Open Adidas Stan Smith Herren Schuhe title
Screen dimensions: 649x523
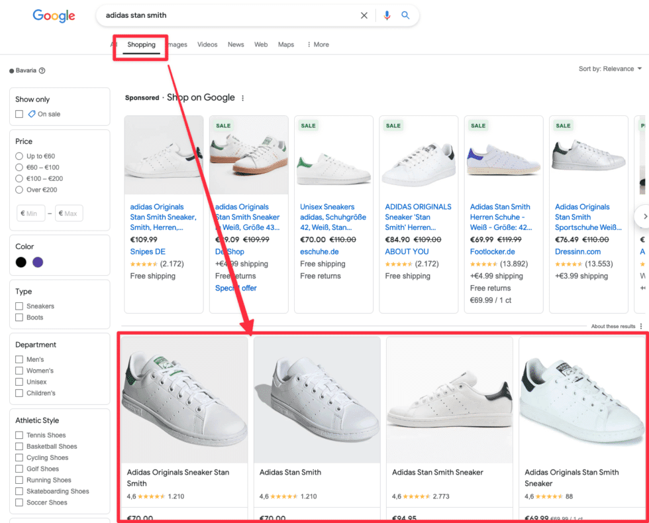coord(501,217)
